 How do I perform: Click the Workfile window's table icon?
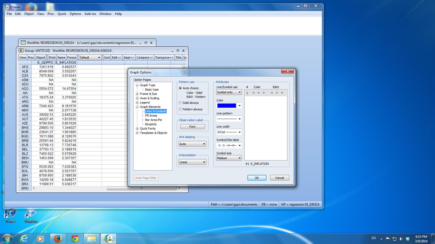pyautogui.click(x=23, y=43)
